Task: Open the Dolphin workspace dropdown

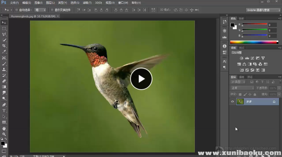Action: coord(263,10)
